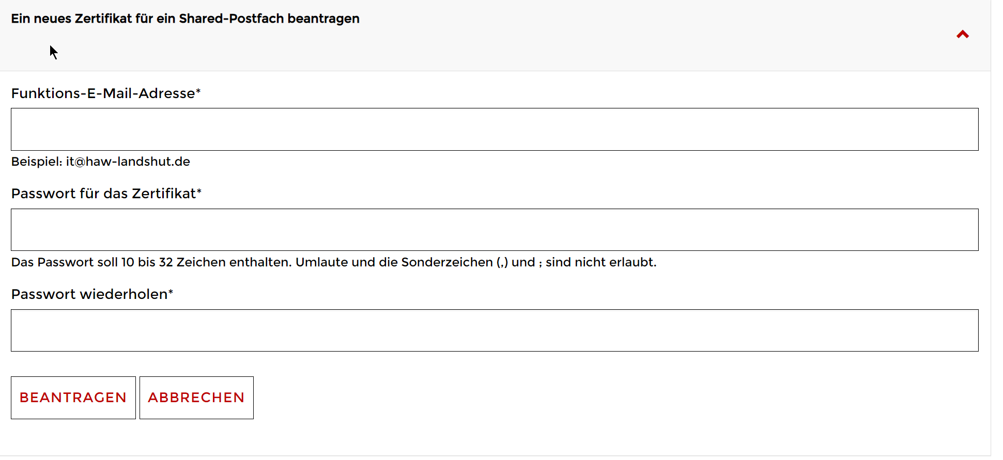Click the heading 'Ein neues Zertifikat für ein Shared-Postfach beantragen'
1003x460 pixels.
point(185,19)
